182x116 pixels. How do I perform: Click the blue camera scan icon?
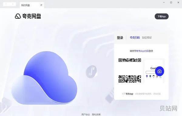[160, 71]
